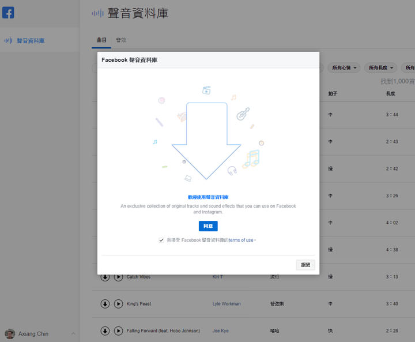
Task: Open artist link Joe Kye
Action: (x=220, y=330)
